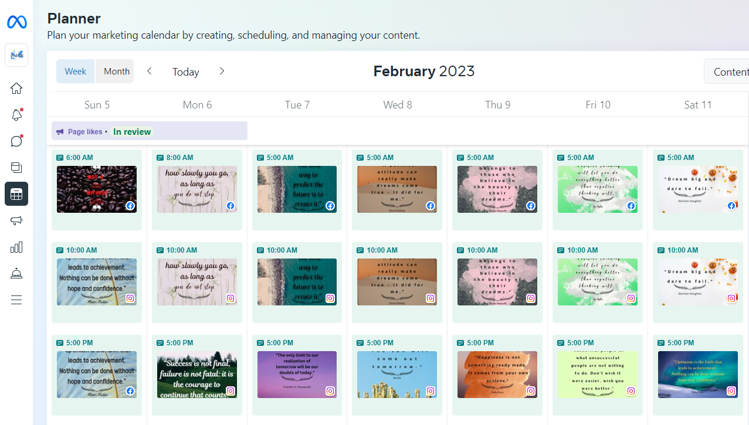The width and height of the screenshot is (749, 425).
Task: Open Tuesday 5:00 PM purple quote post
Action: coord(297,375)
